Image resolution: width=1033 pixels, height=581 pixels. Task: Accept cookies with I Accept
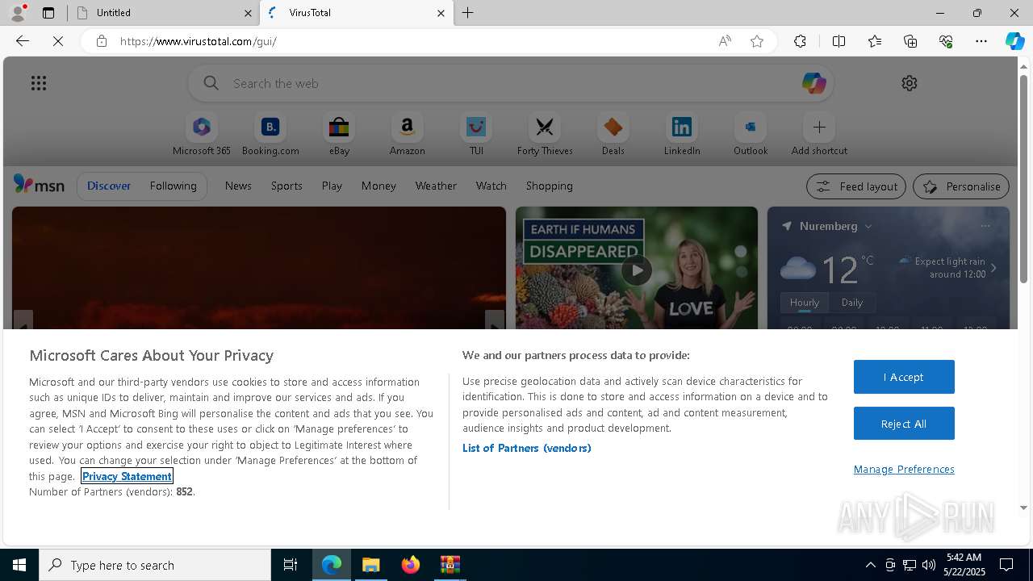pyautogui.click(x=904, y=377)
